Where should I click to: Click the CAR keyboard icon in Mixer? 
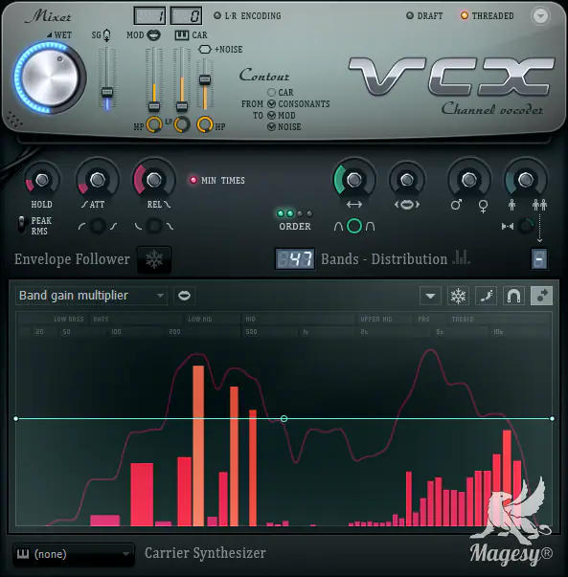coord(182,35)
